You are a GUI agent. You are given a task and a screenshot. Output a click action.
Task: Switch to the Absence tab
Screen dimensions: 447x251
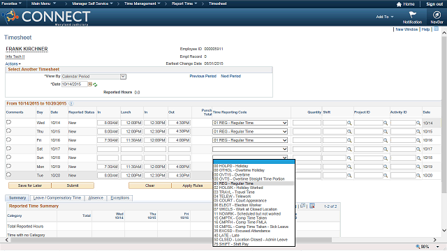coord(96,198)
